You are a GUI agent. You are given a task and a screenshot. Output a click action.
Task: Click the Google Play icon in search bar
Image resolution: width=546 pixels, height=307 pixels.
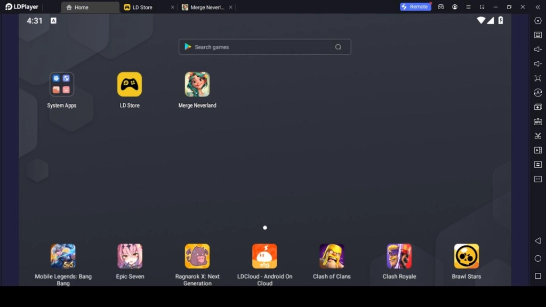[x=188, y=47]
